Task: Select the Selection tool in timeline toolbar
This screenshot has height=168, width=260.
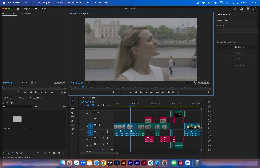Action: (72, 100)
